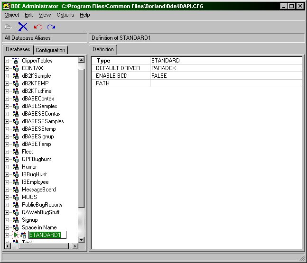The width and height of the screenshot is (307, 263).
Task: Select the Humor alias label
Action: tap(29, 167)
